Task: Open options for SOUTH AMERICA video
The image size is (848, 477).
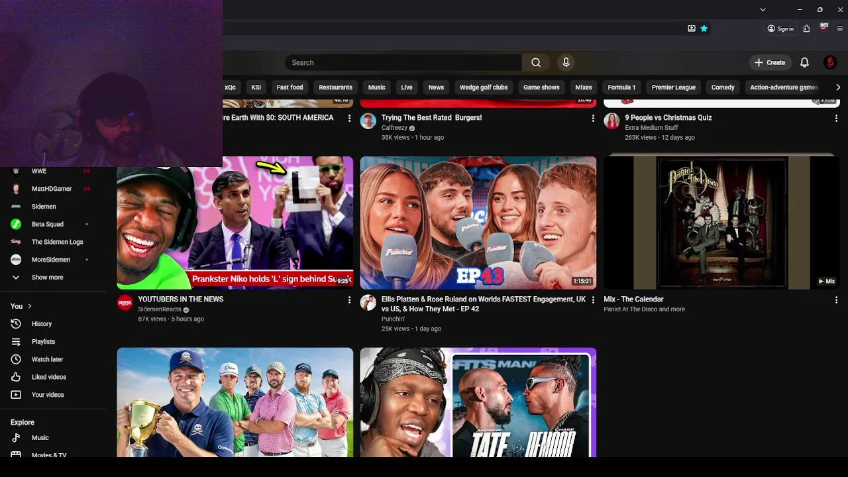Action: (349, 118)
